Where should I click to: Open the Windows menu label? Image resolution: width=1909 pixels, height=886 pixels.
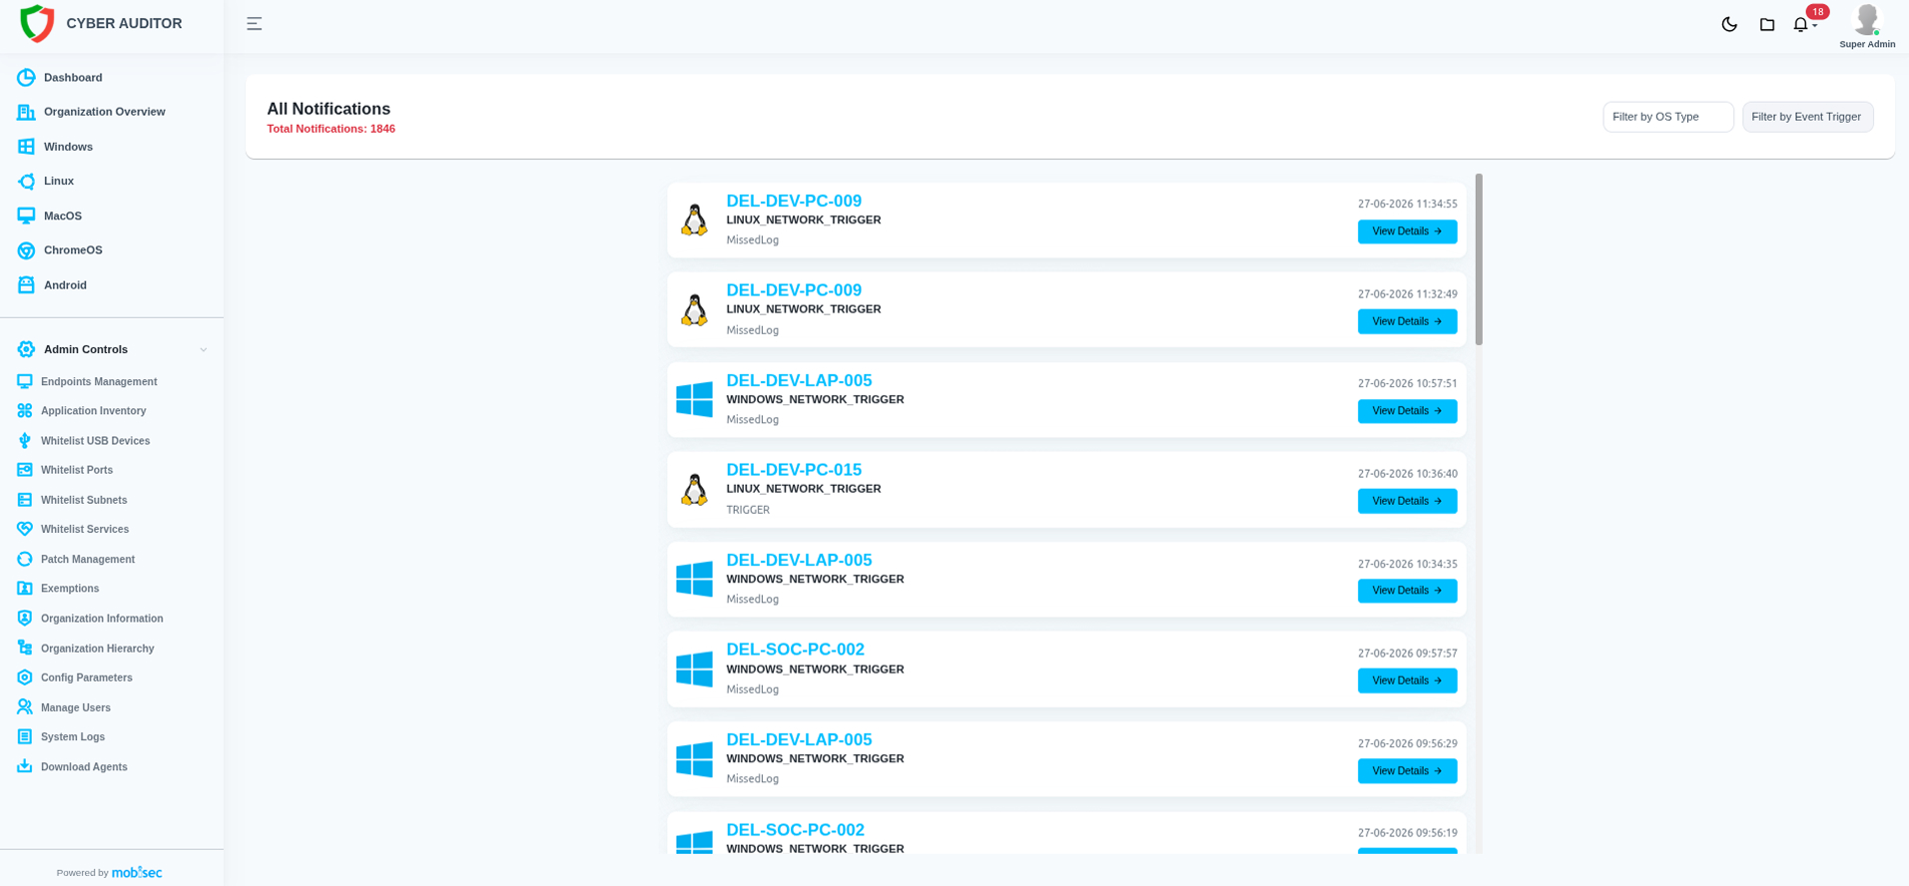click(x=68, y=147)
